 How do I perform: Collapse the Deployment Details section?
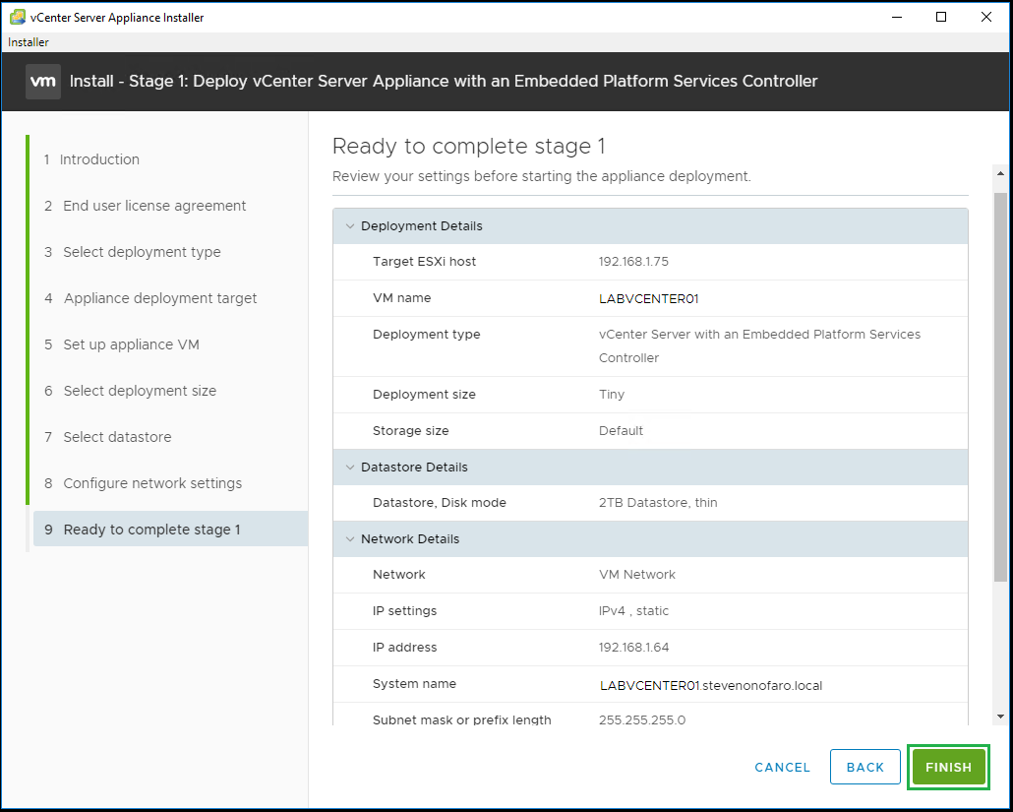tap(349, 226)
